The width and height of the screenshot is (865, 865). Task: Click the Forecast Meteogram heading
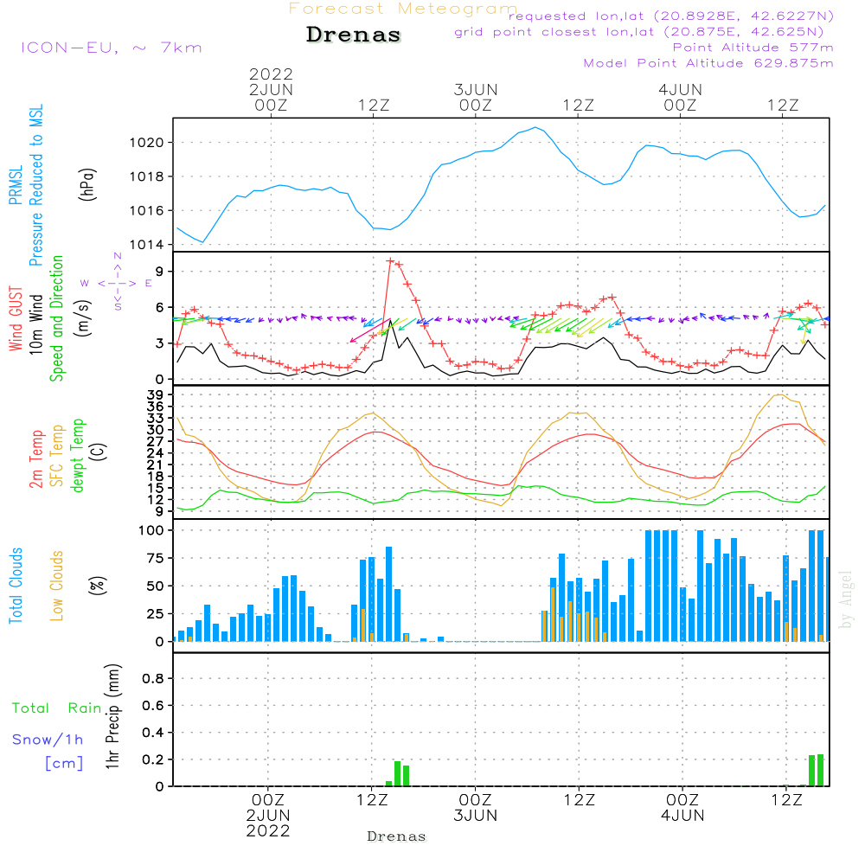402,9
